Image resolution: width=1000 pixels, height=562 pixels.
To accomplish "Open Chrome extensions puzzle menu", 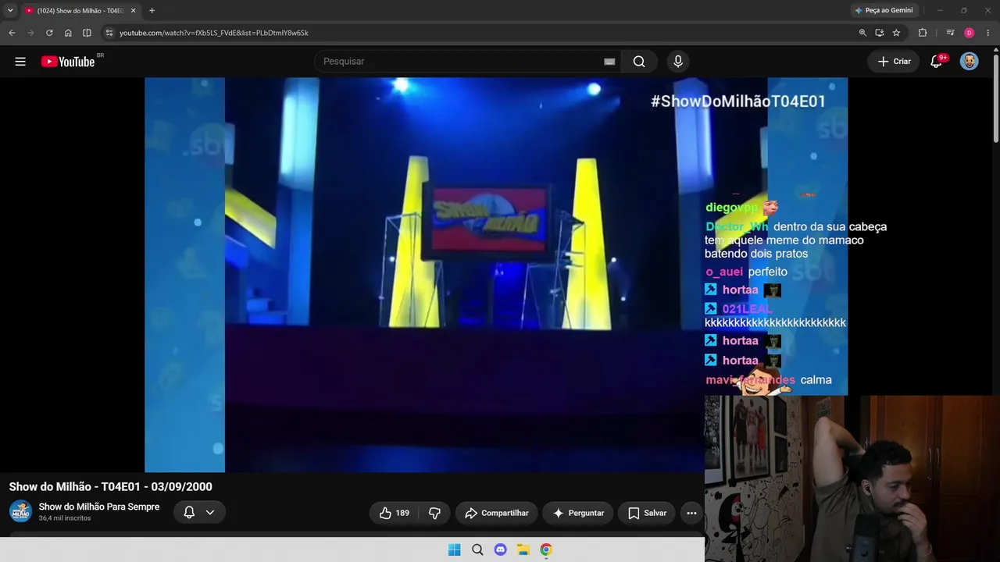I will pyautogui.click(x=923, y=33).
